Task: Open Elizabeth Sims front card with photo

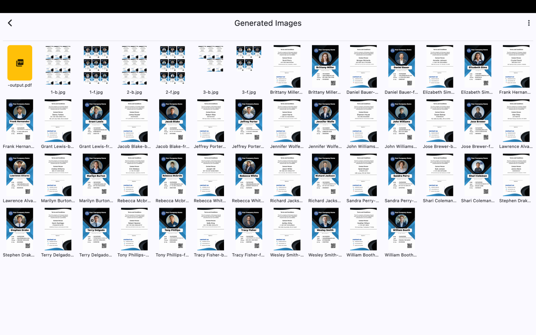Action: [x=478, y=67]
